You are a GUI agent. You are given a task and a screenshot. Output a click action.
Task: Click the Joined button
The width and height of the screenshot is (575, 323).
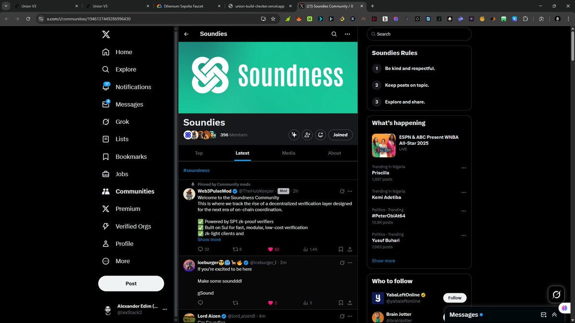coord(340,135)
